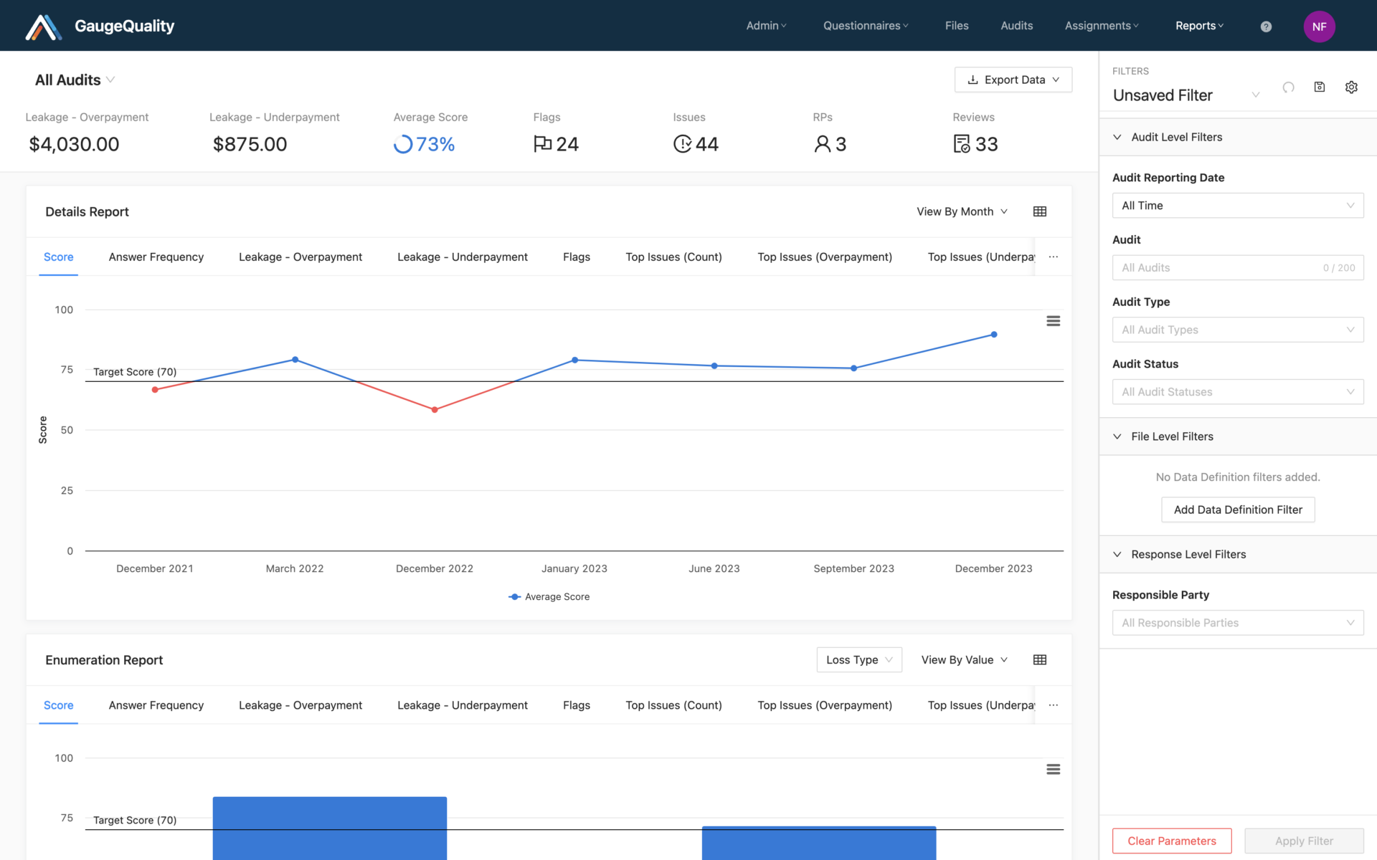Click the Reviews document icon
This screenshot has width=1377, height=860.
(x=962, y=144)
